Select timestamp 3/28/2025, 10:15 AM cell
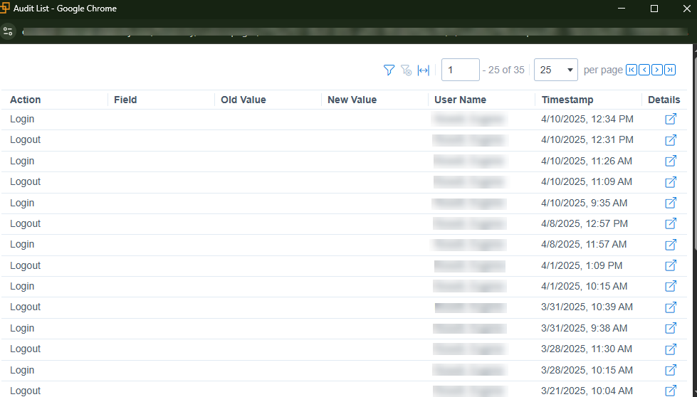The width and height of the screenshot is (697, 397). (587, 370)
